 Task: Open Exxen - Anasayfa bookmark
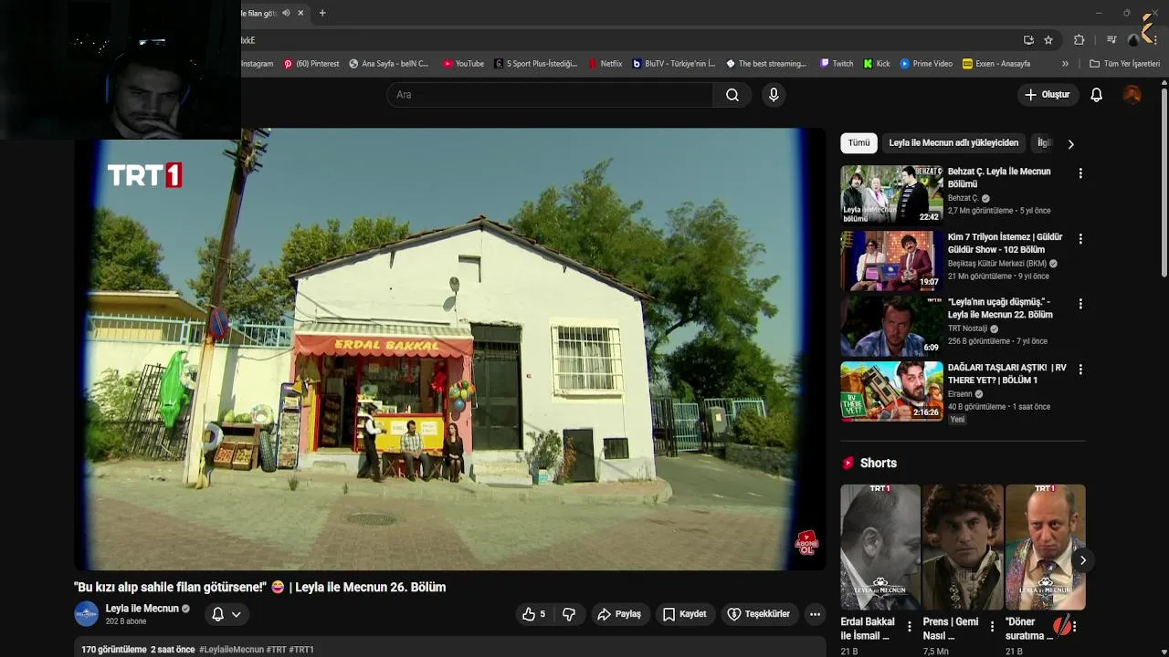coord(996,64)
